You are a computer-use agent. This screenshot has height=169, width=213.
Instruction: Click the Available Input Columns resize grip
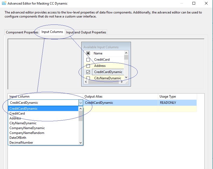127,82
